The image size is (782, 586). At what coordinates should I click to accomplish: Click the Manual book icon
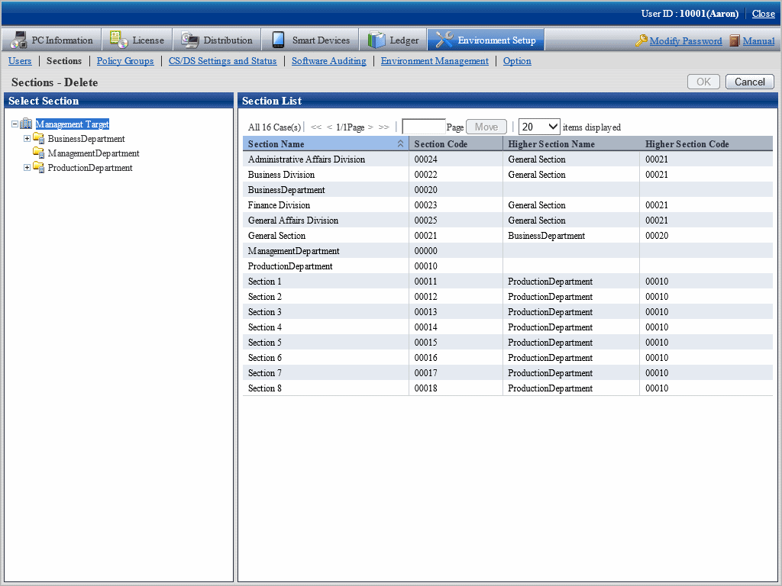pyautogui.click(x=735, y=41)
